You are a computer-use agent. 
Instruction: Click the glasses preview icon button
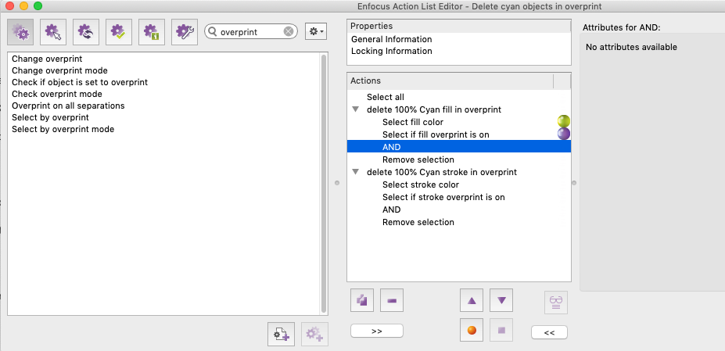pos(556,303)
